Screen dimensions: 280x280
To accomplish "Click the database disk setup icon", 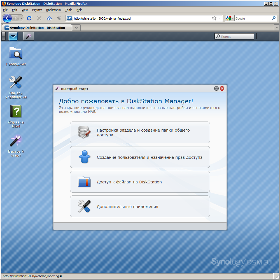I will coord(84,132).
